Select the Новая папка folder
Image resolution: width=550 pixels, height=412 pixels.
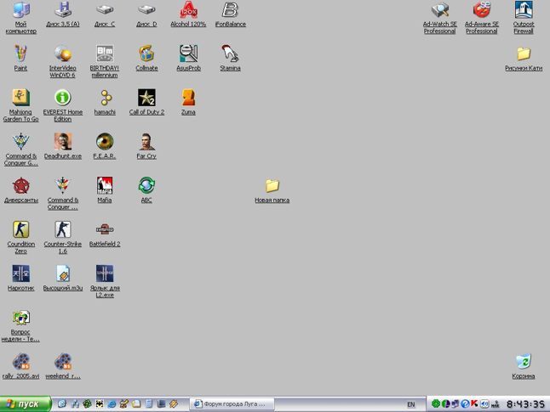pyautogui.click(x=272, y=186)
